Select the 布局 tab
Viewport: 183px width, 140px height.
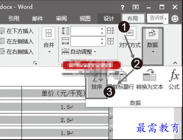pyautogui.click(x=133, y=18)
